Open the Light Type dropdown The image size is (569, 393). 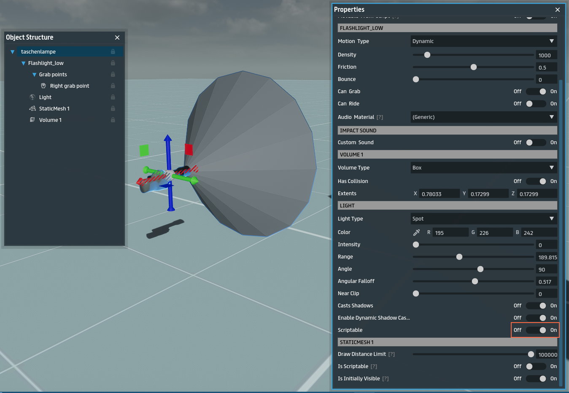point(484,219)
